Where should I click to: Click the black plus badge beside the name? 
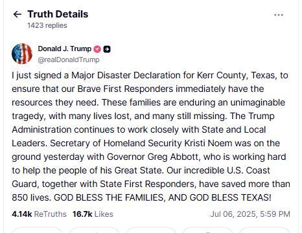point(107,49)
